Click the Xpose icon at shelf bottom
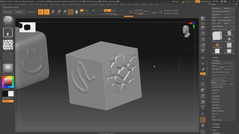 203,131
